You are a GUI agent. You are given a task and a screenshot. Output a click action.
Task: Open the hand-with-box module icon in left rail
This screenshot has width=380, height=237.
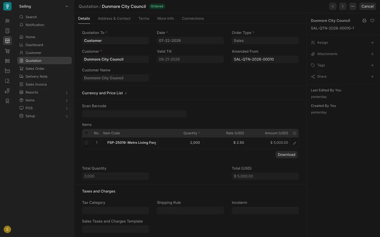7,91
